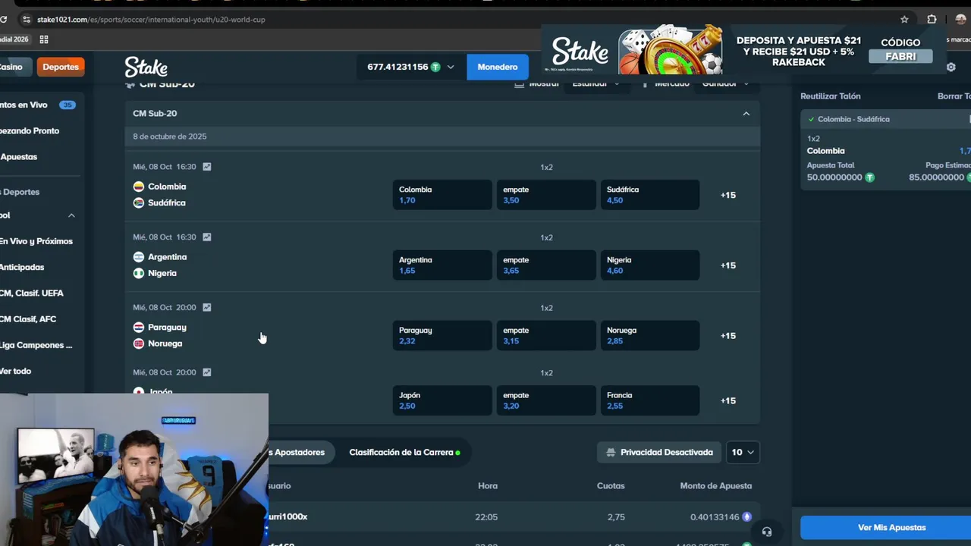Viewport: 971px width, 546px height.
Task: Switch to the Deportes tab
Action: [x=61, y=67]
